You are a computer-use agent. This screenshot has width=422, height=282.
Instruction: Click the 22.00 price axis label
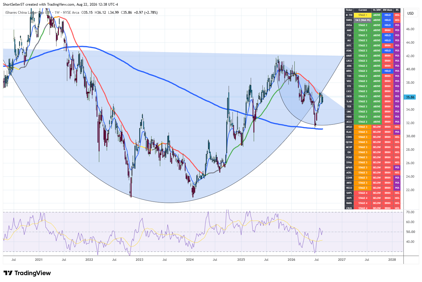coord(410,190)
